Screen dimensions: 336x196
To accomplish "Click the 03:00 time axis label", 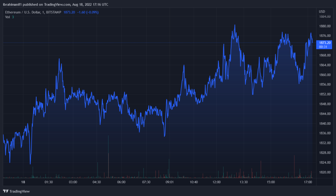I will point(73,182).
